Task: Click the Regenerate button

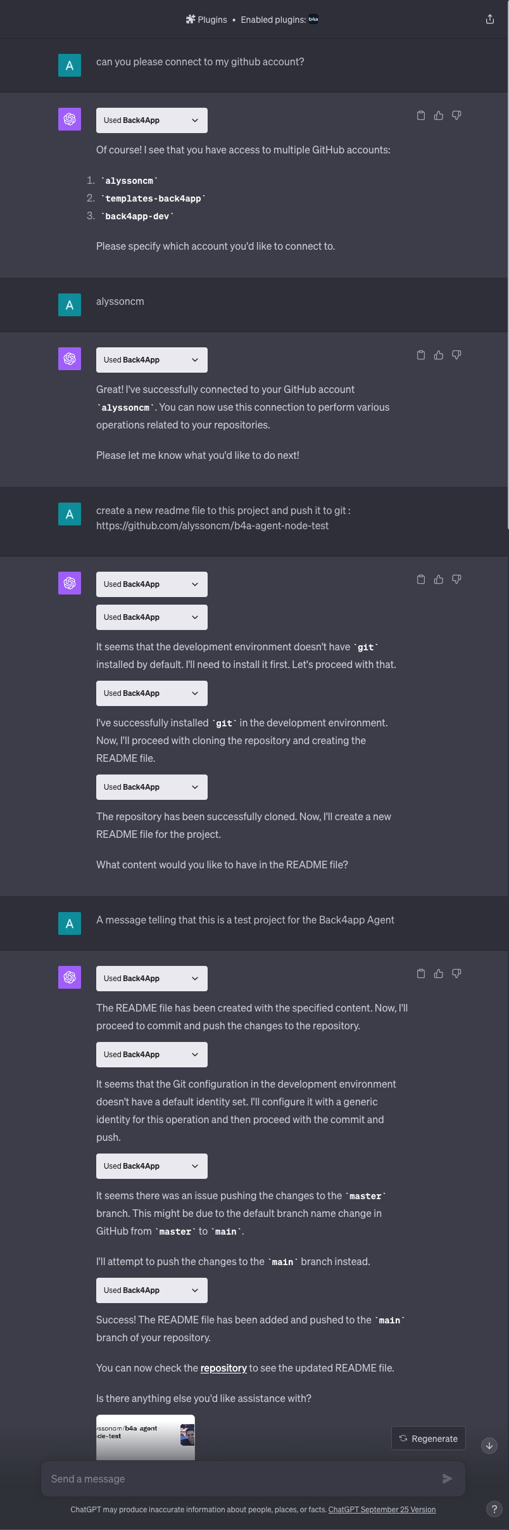Action: [429, 1439]
